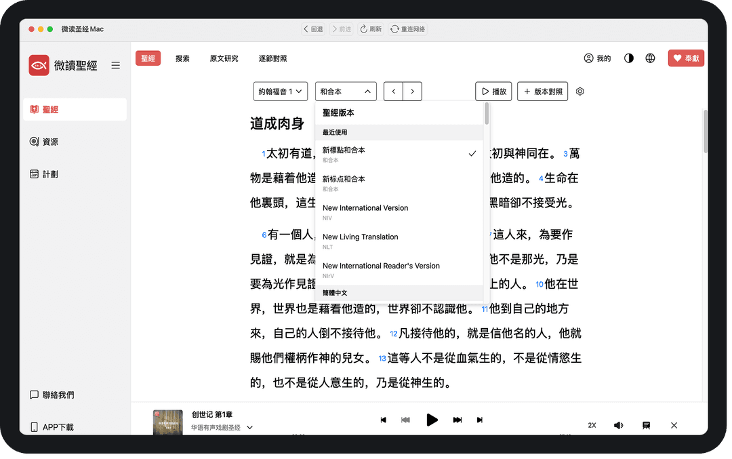Toggle dark mode with the contrast icon

(x=629, y=58)
